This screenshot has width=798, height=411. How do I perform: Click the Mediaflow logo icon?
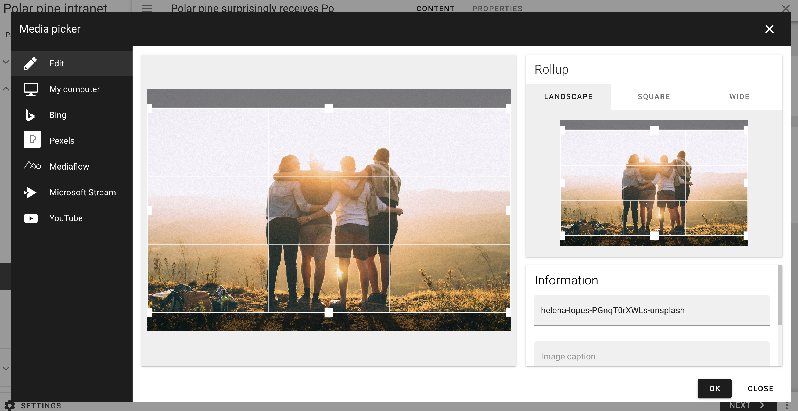pyautogui.click(x=32, y=166)
